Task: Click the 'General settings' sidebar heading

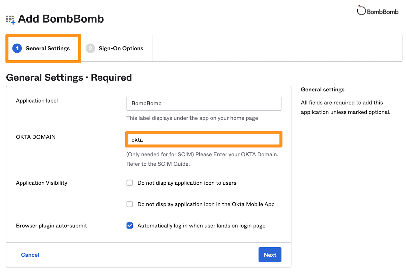Action: 323,90
